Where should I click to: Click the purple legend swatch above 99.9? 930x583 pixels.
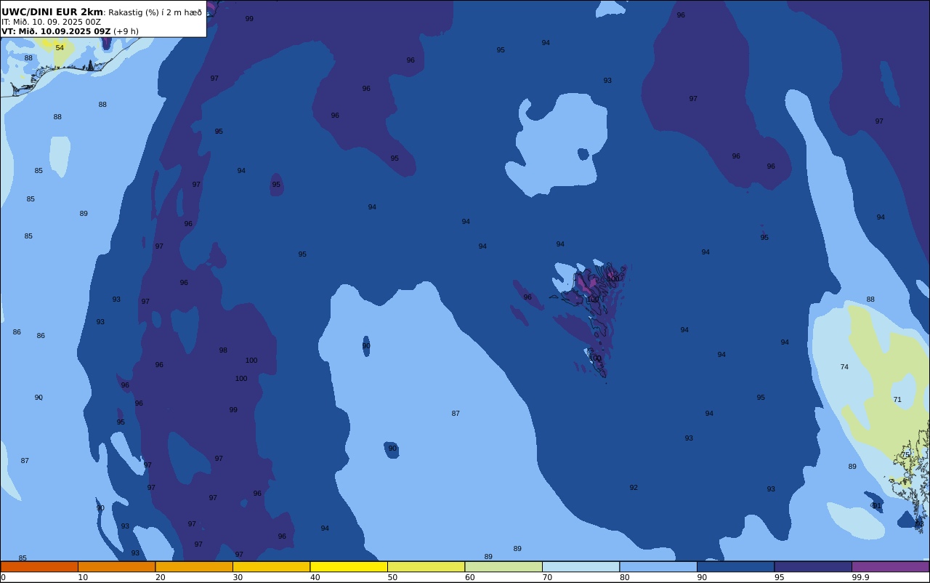click(890, 566)
